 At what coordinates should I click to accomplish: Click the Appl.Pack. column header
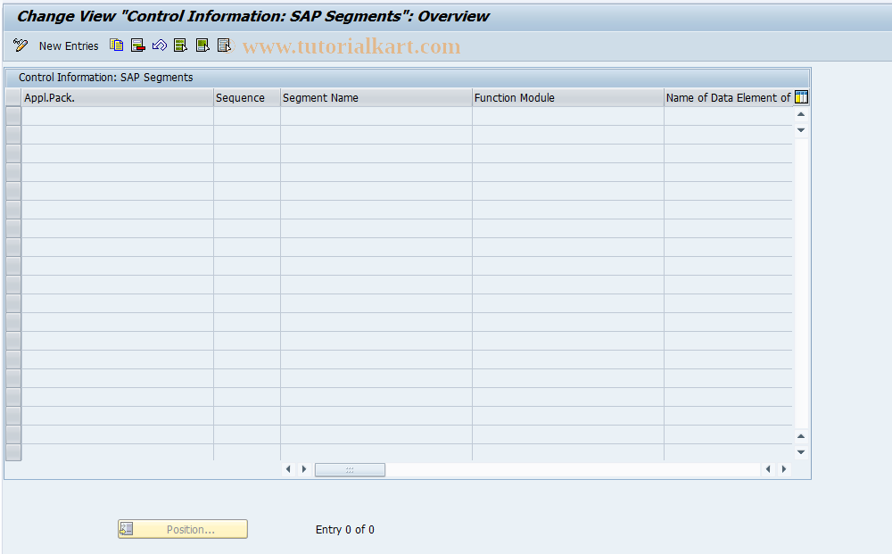pos(117,98)
